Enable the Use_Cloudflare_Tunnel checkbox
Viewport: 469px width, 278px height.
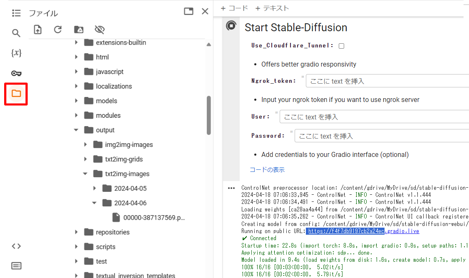point(341,46)
